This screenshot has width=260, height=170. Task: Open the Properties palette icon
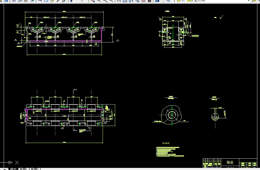click(119, 1)
